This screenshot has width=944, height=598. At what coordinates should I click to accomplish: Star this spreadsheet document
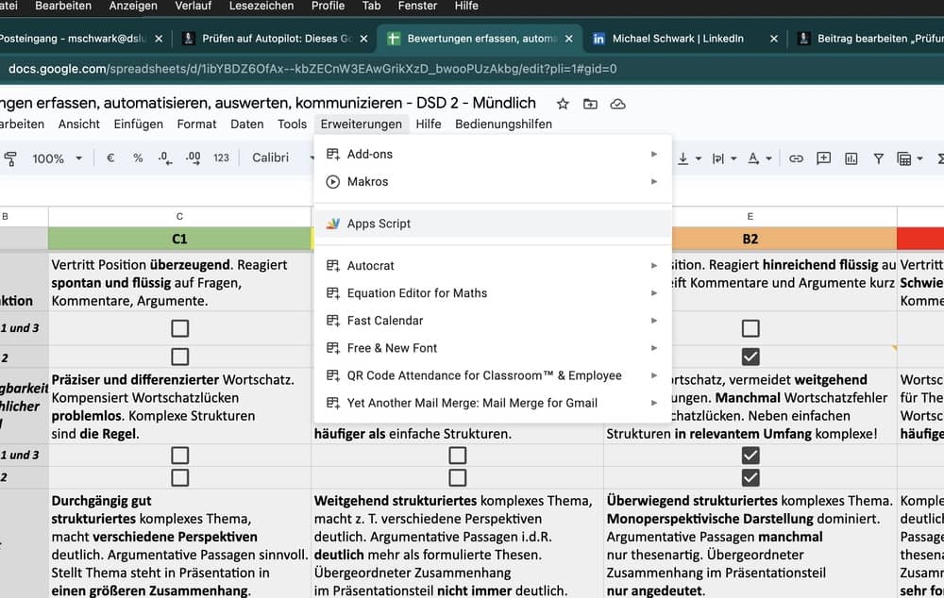pyautogui.click(x=563, y=104)
